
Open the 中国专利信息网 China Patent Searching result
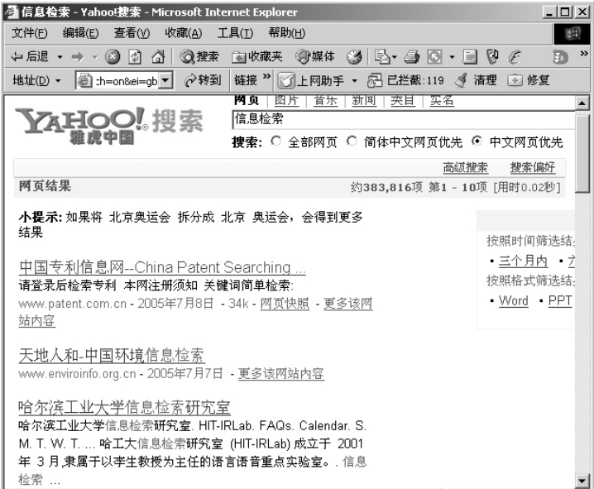[x=162, y=267]
